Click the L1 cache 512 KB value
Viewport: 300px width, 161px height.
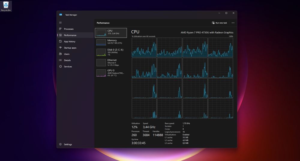coord(185,138)
